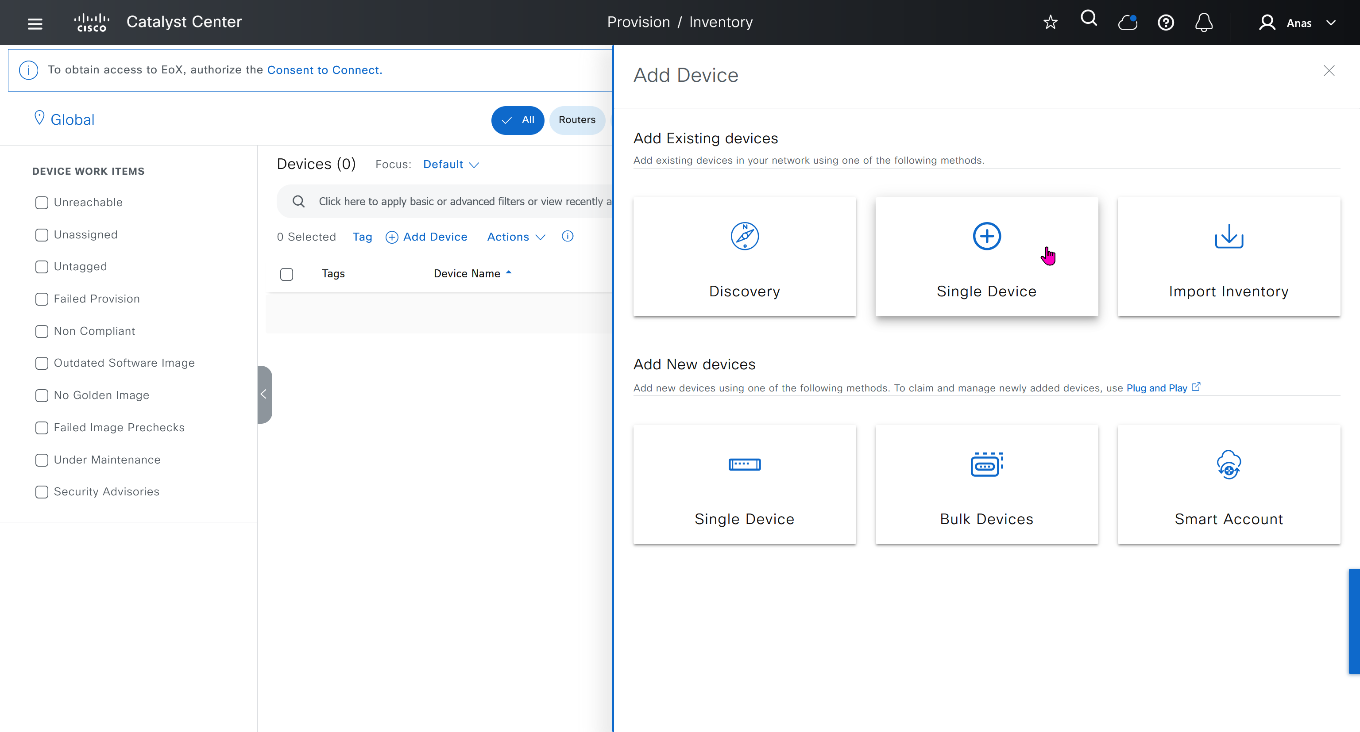The image size is (1360, 732).
Task: Click the favorites star icon
Action: [x=1050, y=22]
